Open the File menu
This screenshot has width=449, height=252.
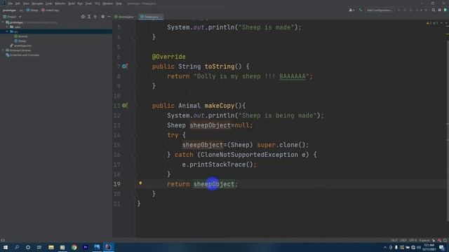coord(11,3)
